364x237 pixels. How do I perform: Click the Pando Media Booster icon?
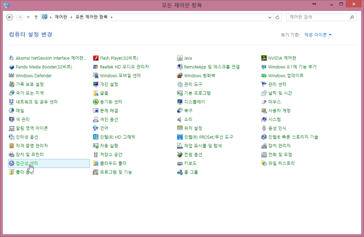point(11,67)
